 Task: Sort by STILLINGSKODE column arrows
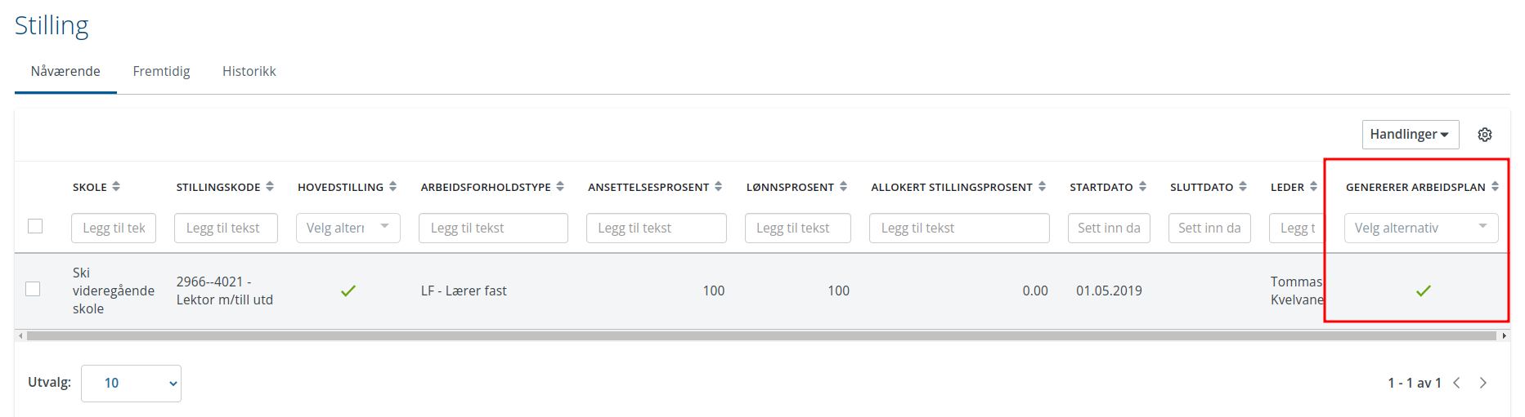pos(270,187)
